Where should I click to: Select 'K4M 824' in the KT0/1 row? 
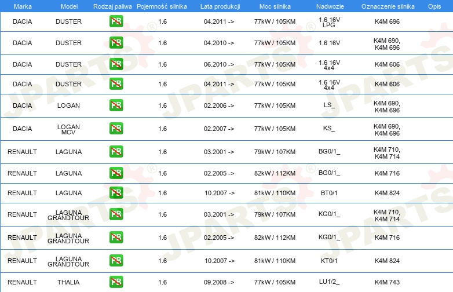tap(387, 261)
